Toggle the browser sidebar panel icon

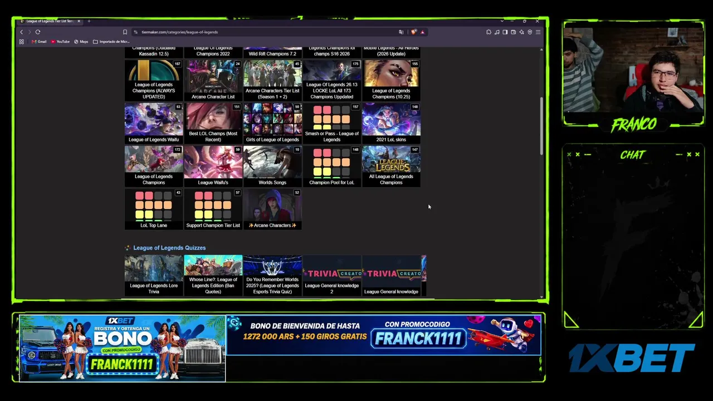pos(505,32)
